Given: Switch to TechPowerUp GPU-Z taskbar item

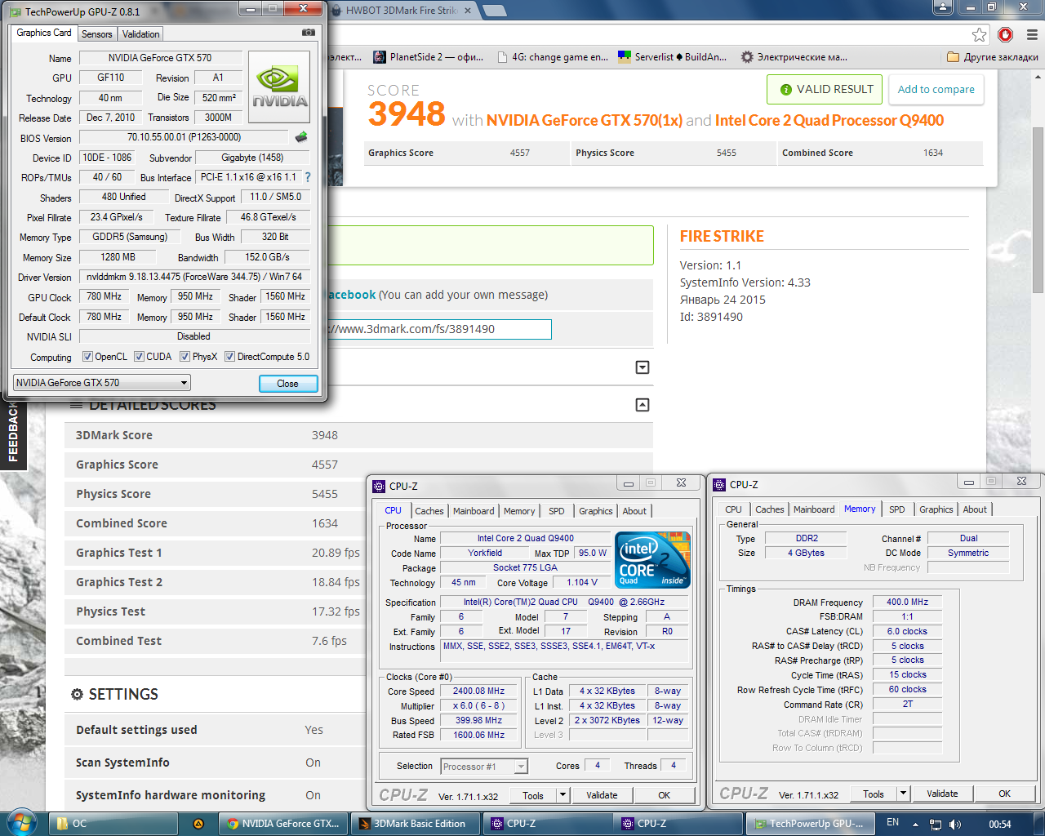Looking at the screenshot, I should (x=811, y=824).
